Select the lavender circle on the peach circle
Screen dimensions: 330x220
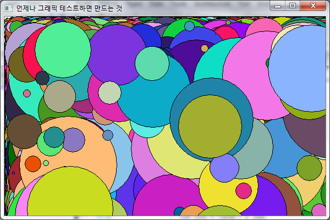(x=74, y=140)
